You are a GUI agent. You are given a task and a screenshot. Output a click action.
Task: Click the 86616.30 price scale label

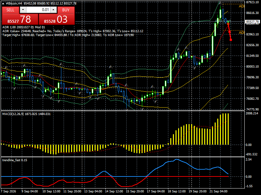point(252,13)
